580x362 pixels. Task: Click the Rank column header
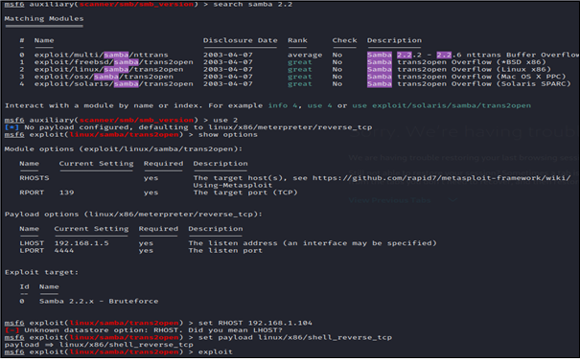point(297,40)
